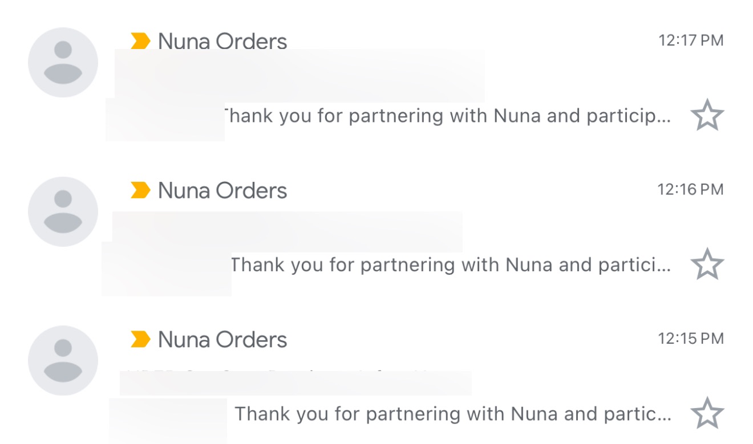
Task: Star the Nuna Orders email from 12:16 PM
Action: click(x=707, y=264)
